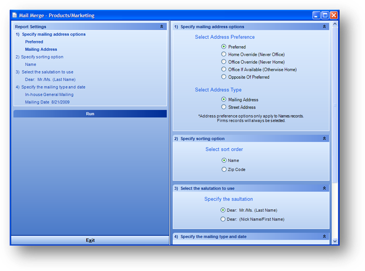
Task: Open step 3 Select the salutation to use in Report Settings
Action: coord(44,72)
